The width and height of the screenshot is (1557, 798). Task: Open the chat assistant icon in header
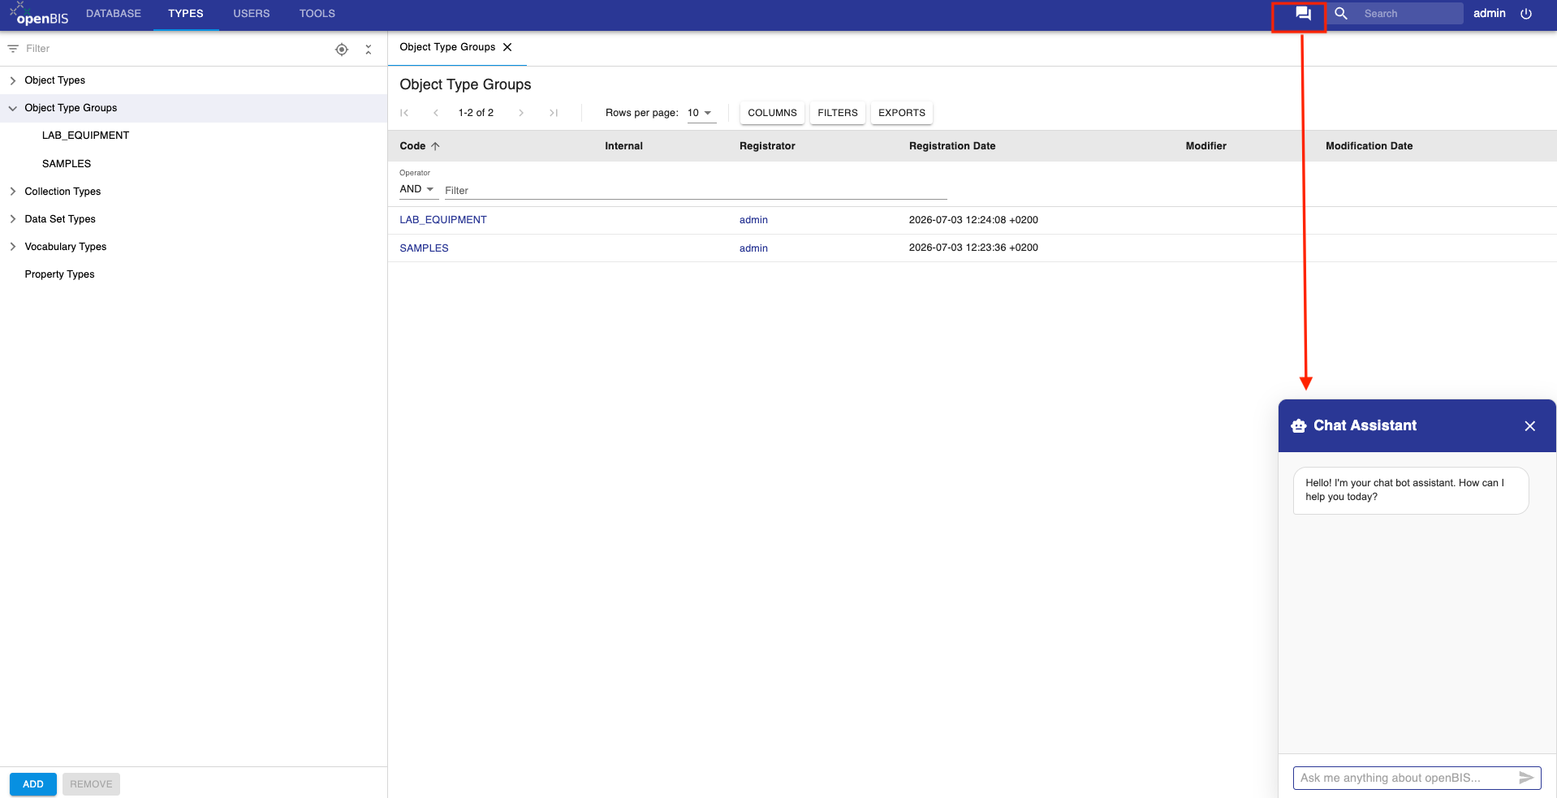pos(1303,14)
